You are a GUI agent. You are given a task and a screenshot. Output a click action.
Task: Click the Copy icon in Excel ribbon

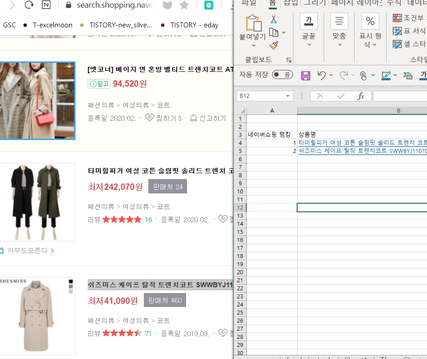click(274, 32)
